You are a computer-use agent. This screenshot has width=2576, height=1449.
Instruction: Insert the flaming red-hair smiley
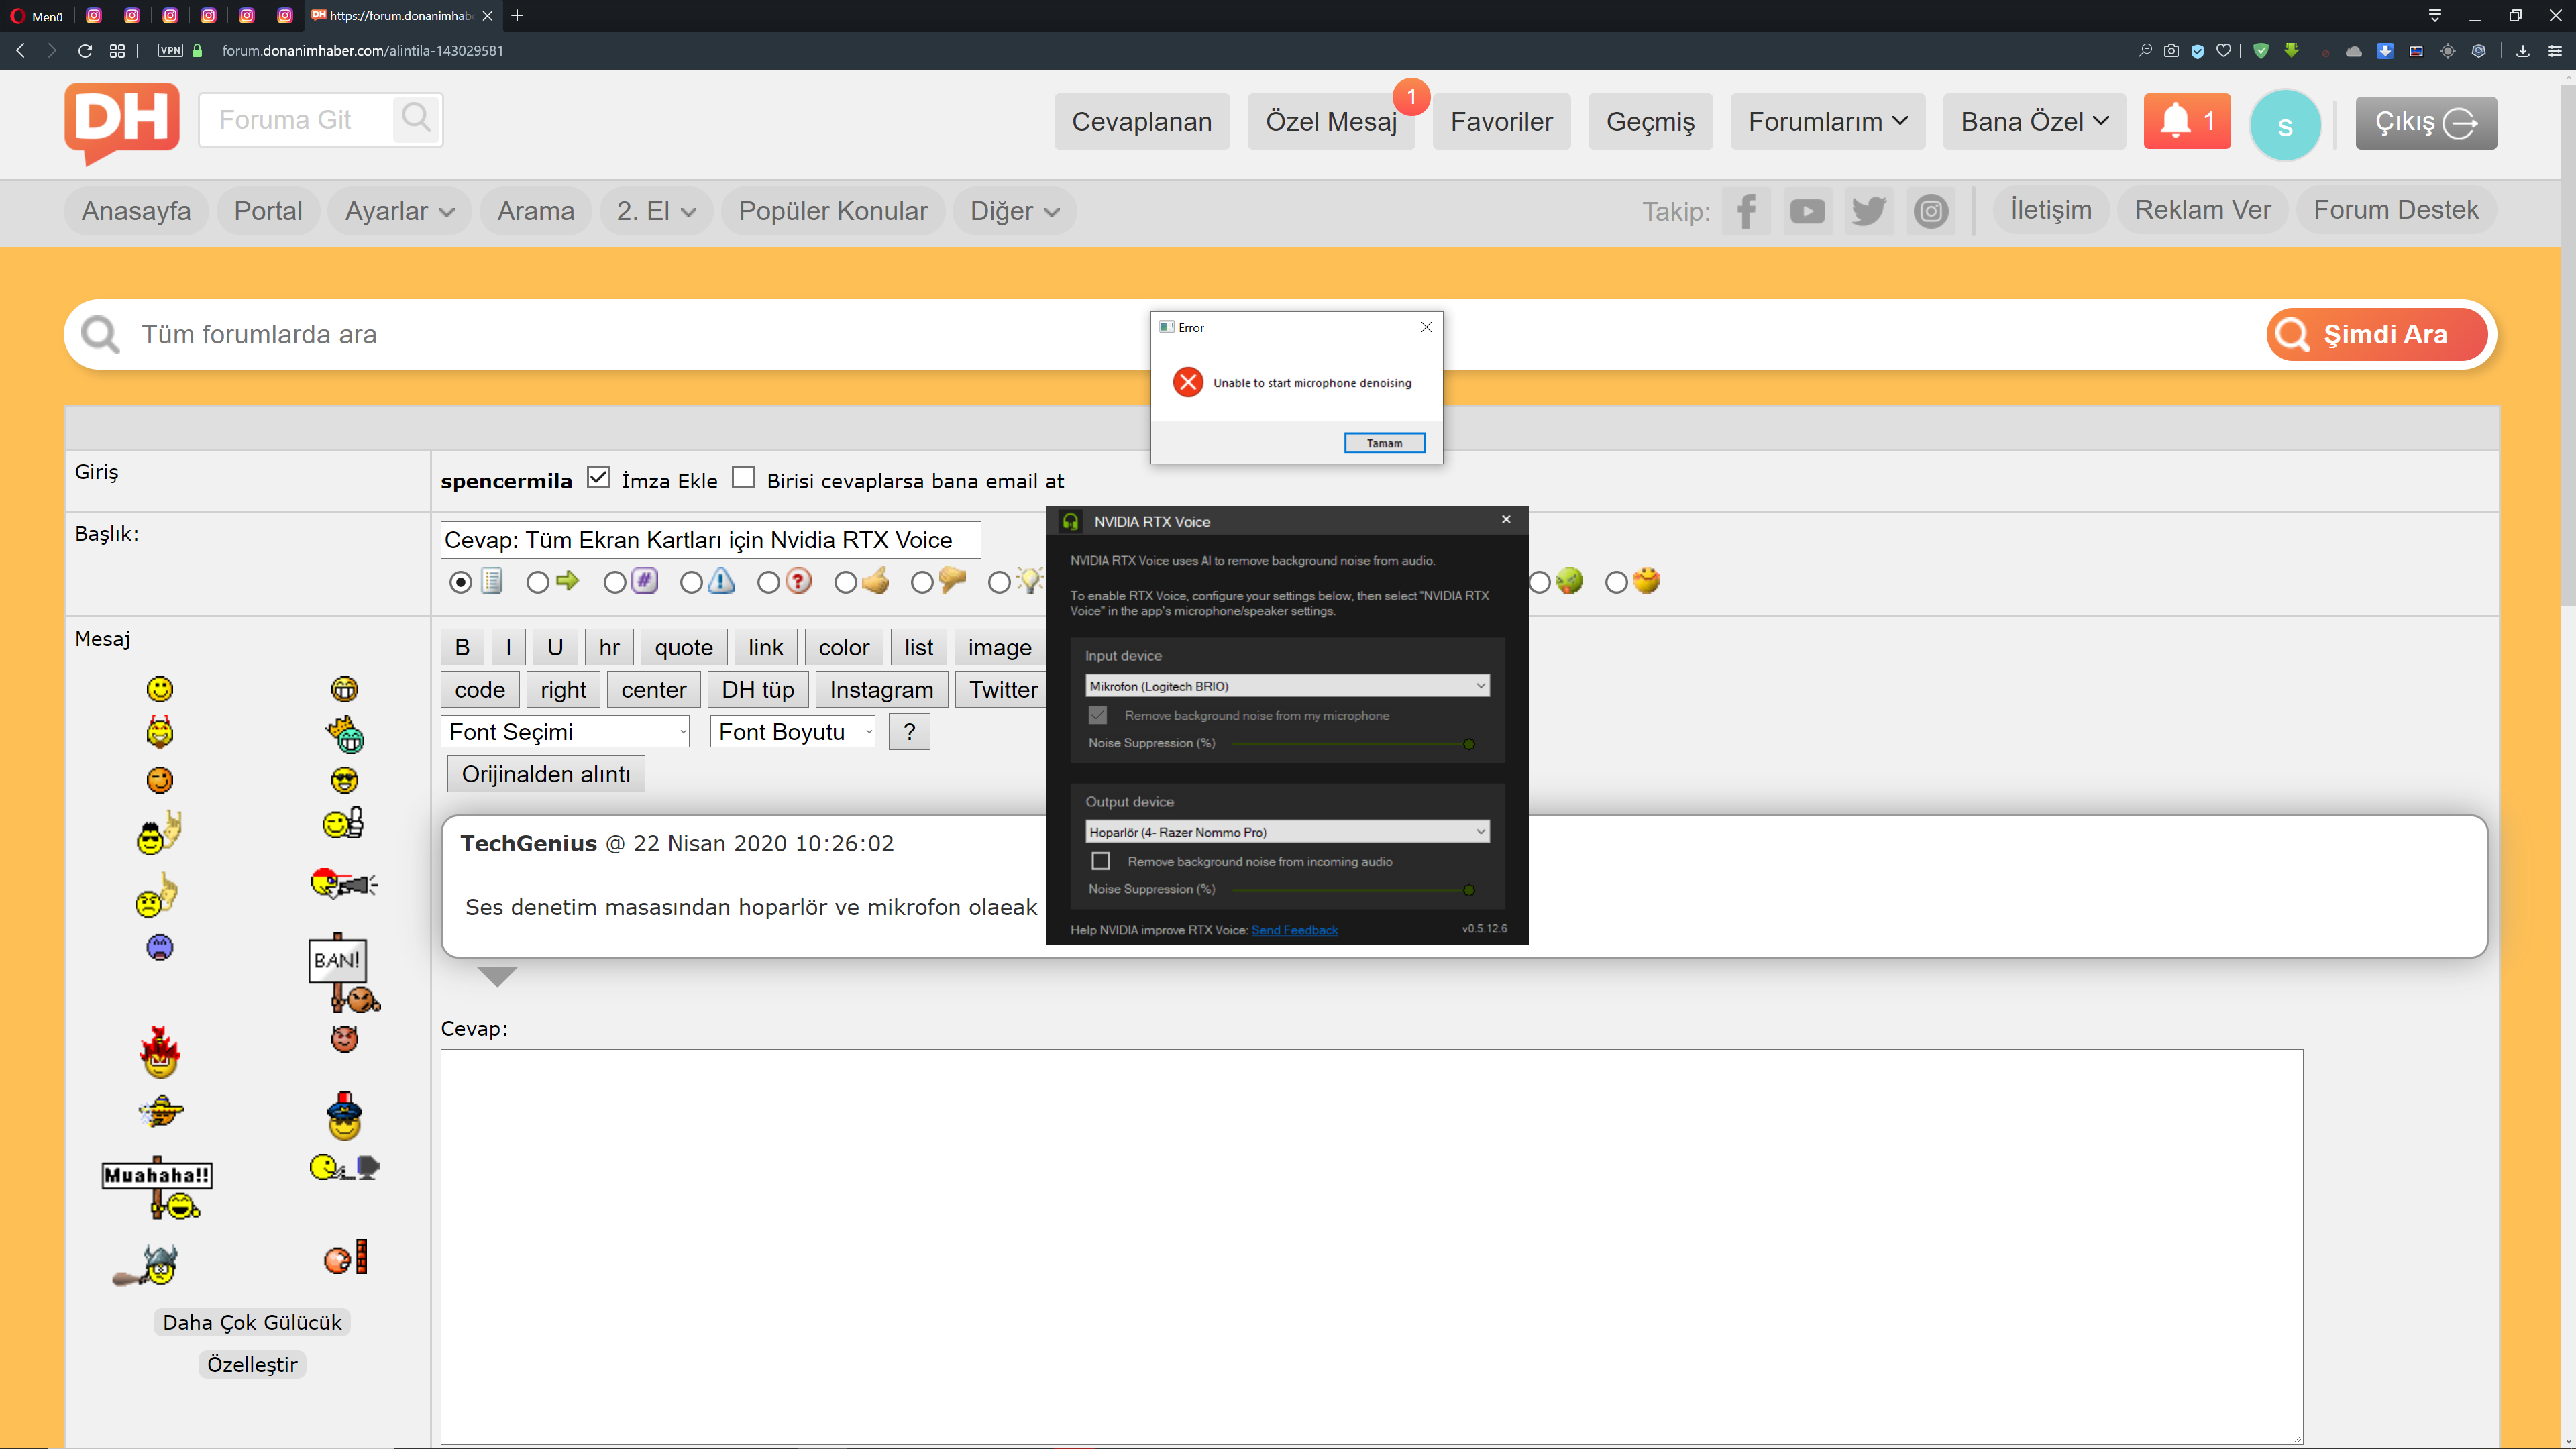(x=160, y=1052)
